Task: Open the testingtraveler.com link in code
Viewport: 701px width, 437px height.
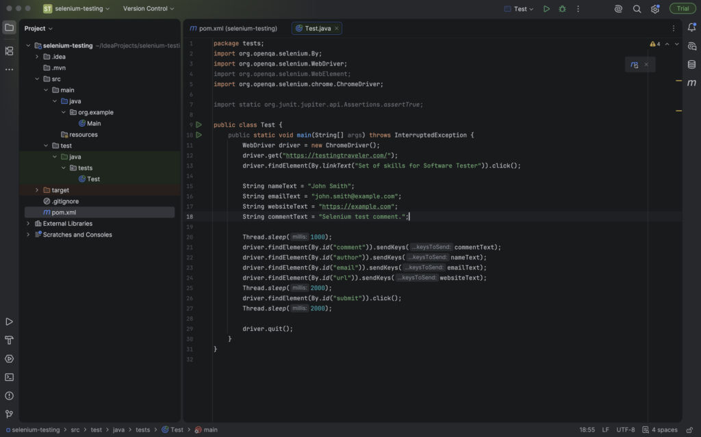Action: pyautogui.click(x=337, y=155)
